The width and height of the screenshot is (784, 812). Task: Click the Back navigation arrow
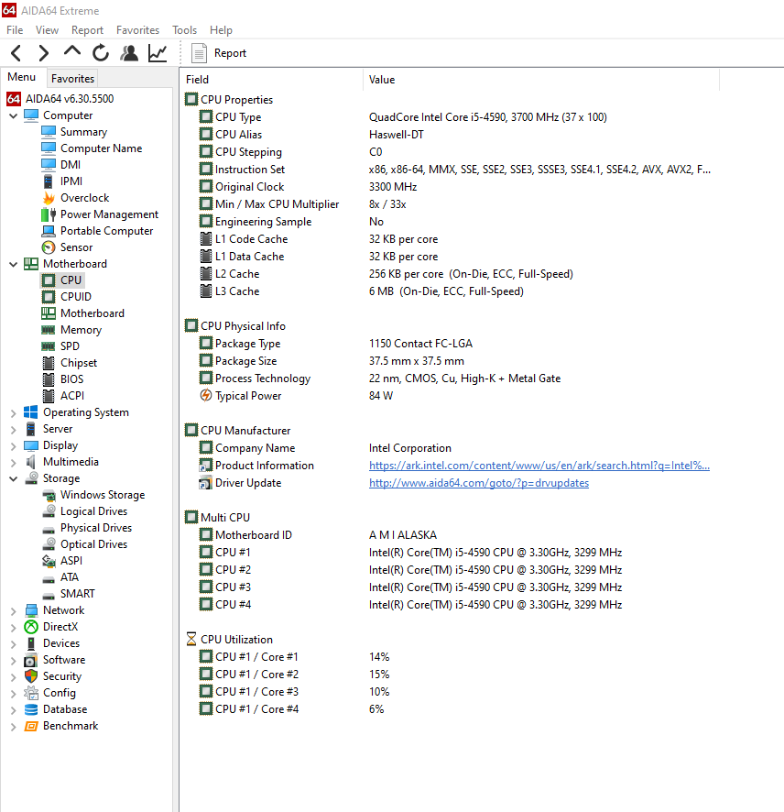click(x=16, y=53)
